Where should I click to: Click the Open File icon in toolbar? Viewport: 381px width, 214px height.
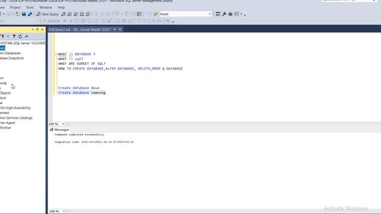click(17, 14)
